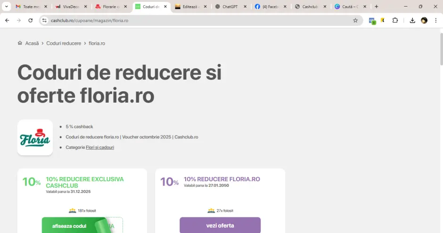
Task: Switch to the Editează tab
Action: coord(187,7)
